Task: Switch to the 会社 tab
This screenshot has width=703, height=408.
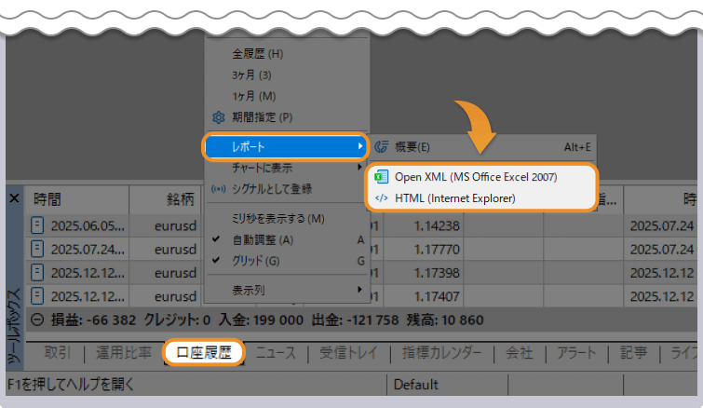Action: (x=520, y=353)
